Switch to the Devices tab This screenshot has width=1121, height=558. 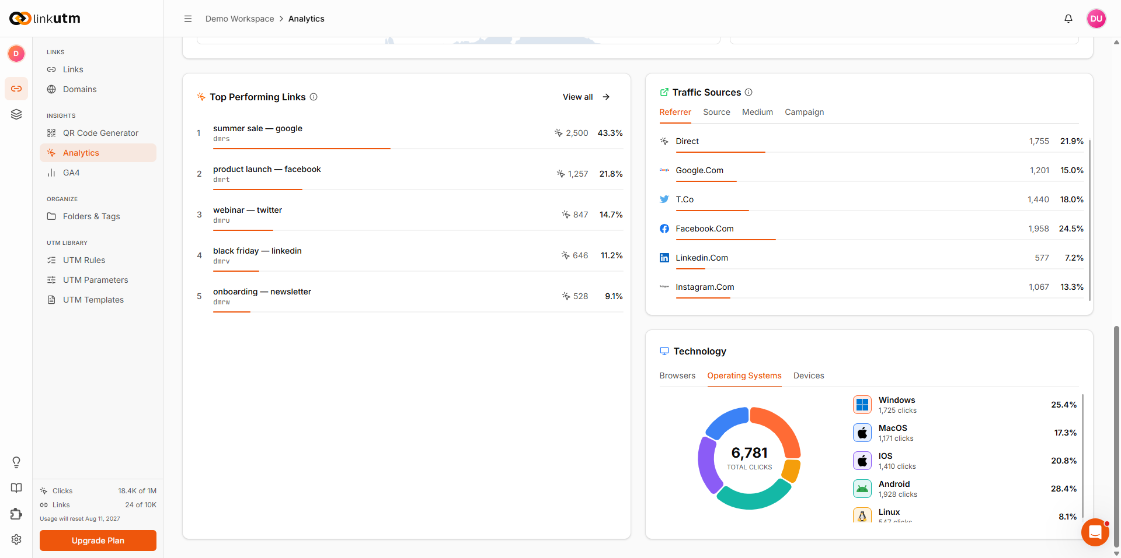coord(809,375)
